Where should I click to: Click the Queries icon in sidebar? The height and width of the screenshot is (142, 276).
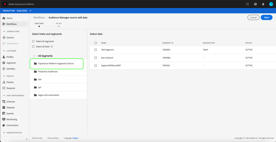(4, 114)
